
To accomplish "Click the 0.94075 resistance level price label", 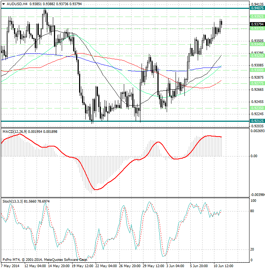I will click(256, 8).
